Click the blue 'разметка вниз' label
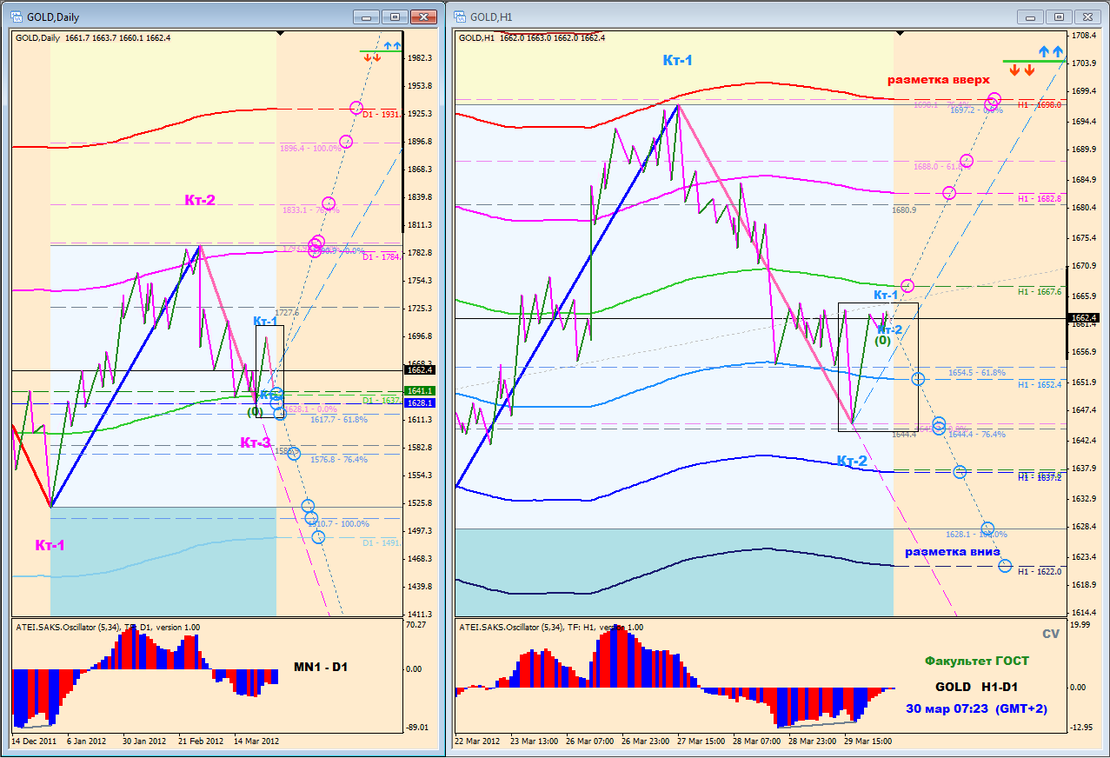Viewport: 1110px width, 758px height. tap(953, 551)
